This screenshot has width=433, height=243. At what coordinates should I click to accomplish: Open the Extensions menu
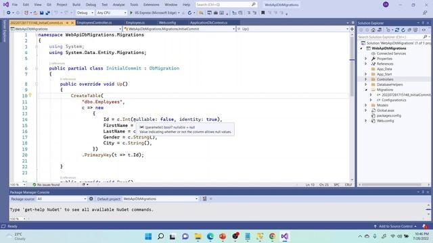coord(152,5)
